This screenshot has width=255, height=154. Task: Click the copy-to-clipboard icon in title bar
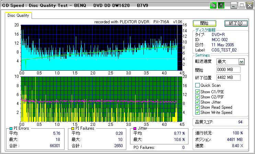point(213,5)
